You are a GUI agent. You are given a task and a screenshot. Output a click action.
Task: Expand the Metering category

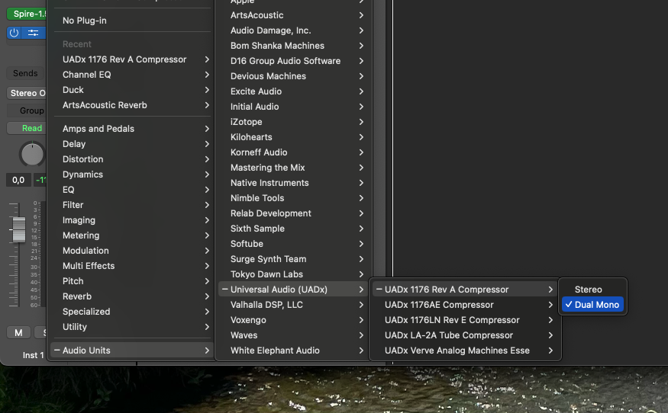pyautogui.click(x=132, y=235)
